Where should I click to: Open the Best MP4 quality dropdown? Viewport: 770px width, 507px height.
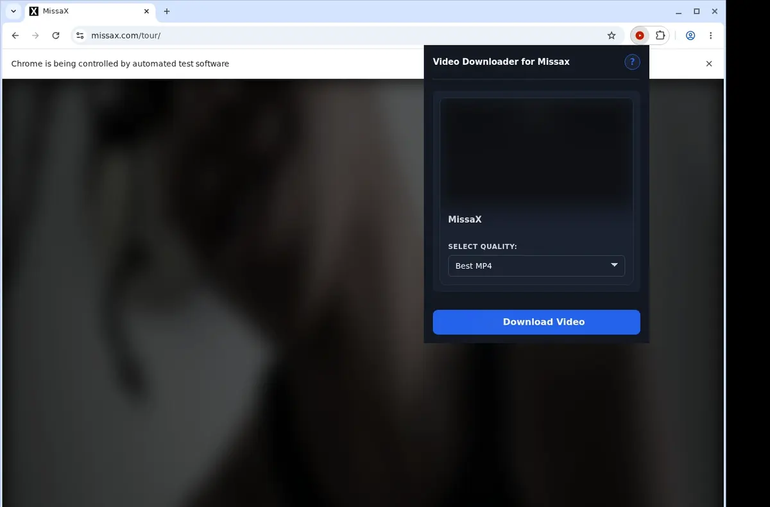click(x=536, y=266)
